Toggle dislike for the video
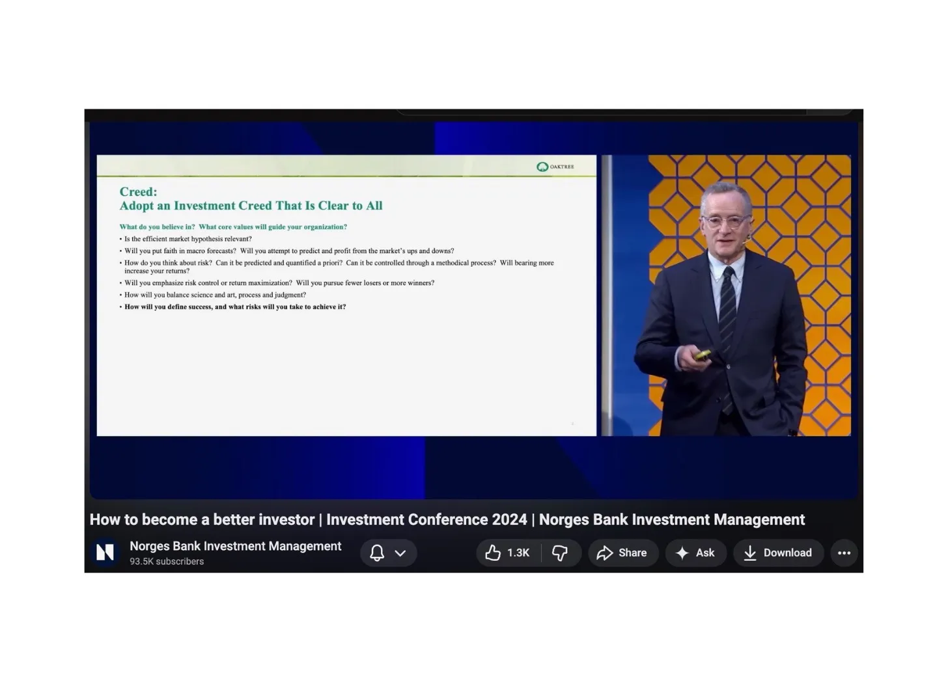Image resolution: width=948 pixels, height=682 pixels. tap(561, 552)
